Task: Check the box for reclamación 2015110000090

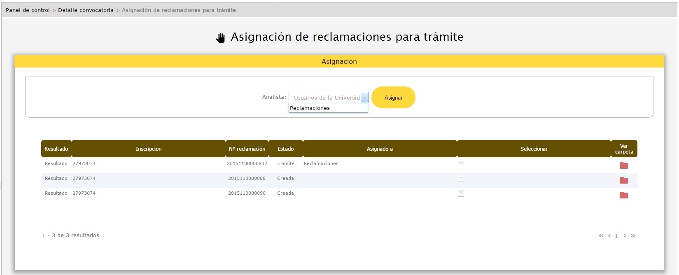Action: pyautogui.click(x=461, y=194)
